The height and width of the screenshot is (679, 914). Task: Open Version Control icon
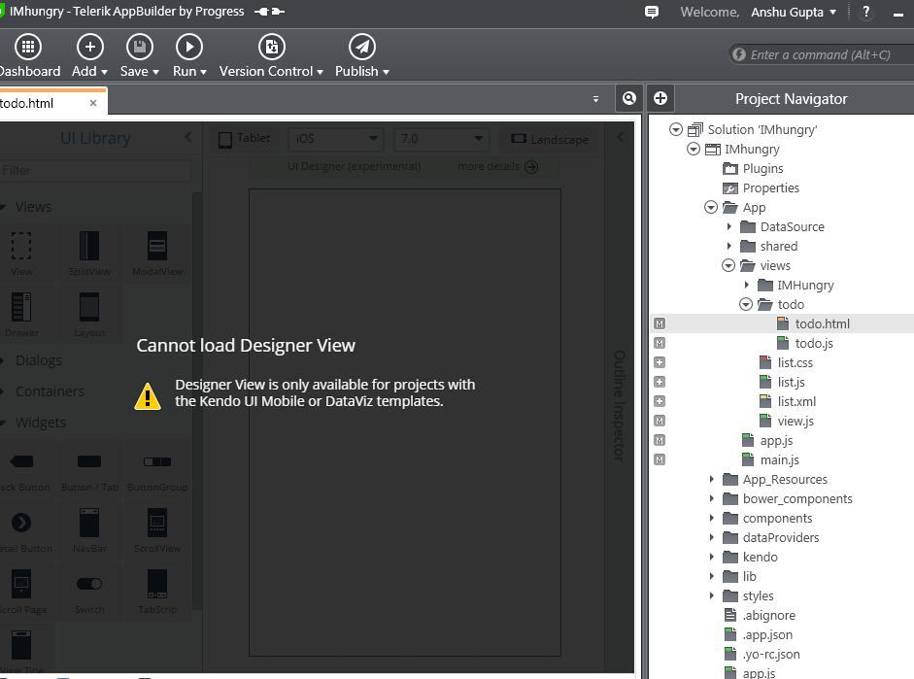[272, 47]
